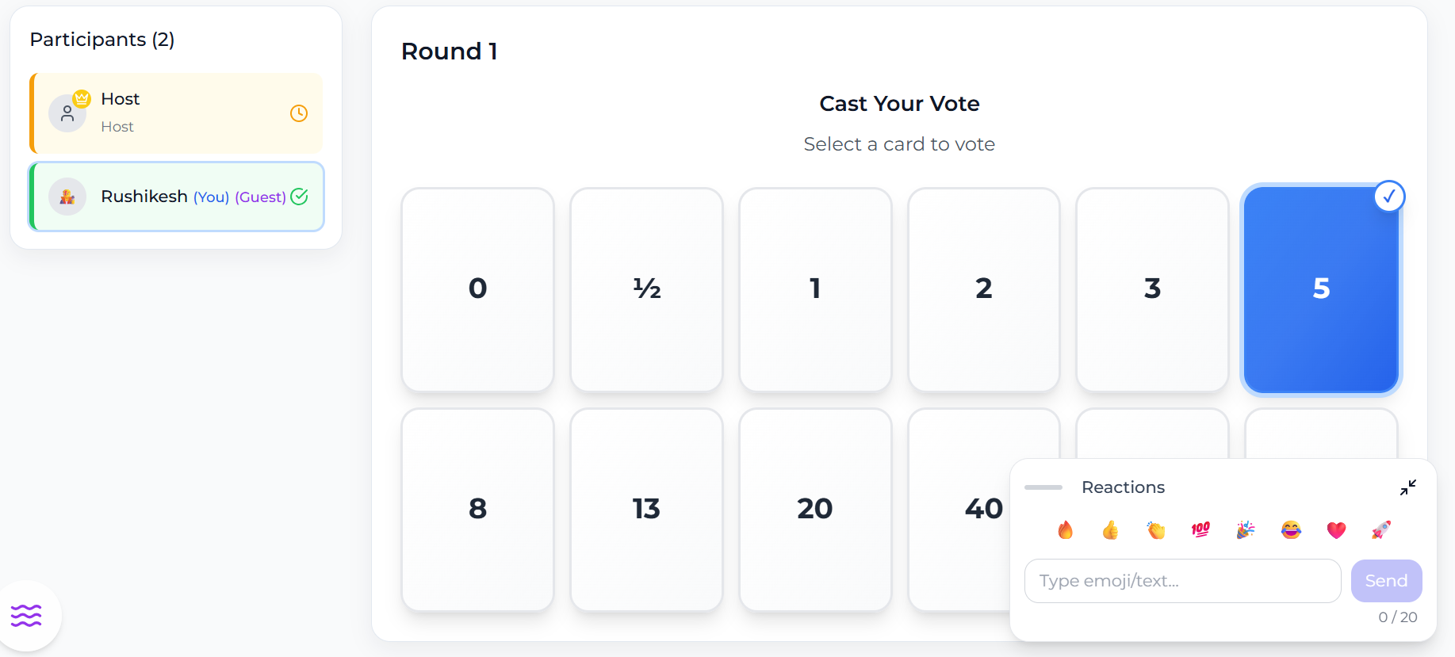Send the thumbs up reaction

click(1110, 529)
